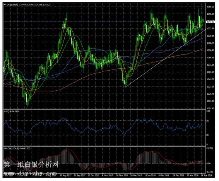This screenshot has height=181, width=219.
Task: Click the 1237.35 price axis label
Action: (x=210, y=86)
